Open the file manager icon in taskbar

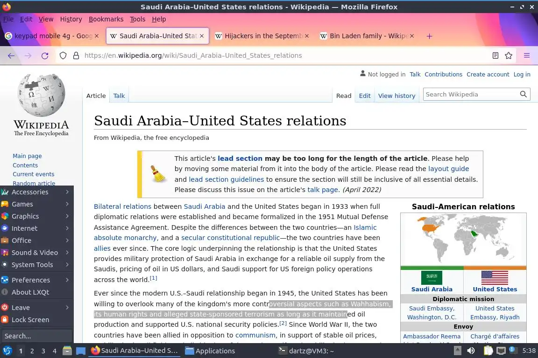[x=67, y=351]
